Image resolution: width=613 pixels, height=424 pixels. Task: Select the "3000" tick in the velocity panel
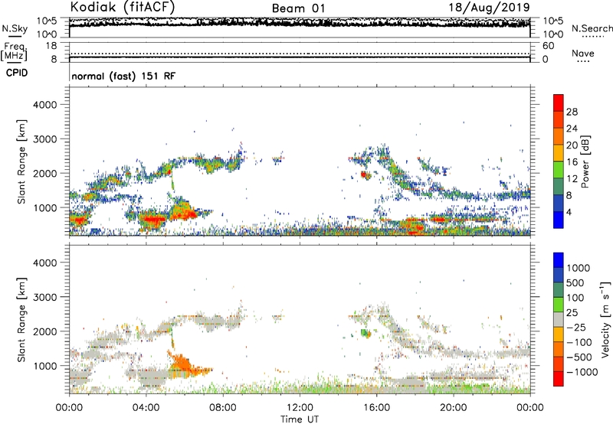click(44, 297)
